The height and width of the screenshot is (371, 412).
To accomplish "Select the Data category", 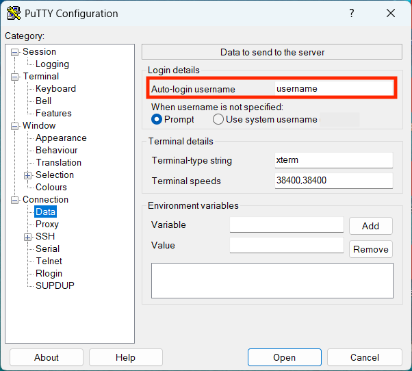I will pos(45,212).
